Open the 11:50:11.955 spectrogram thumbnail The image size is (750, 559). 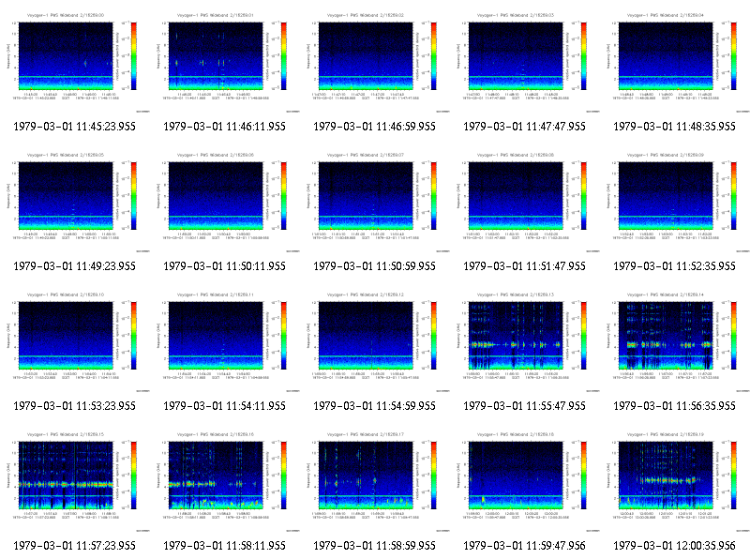[225, 202]
